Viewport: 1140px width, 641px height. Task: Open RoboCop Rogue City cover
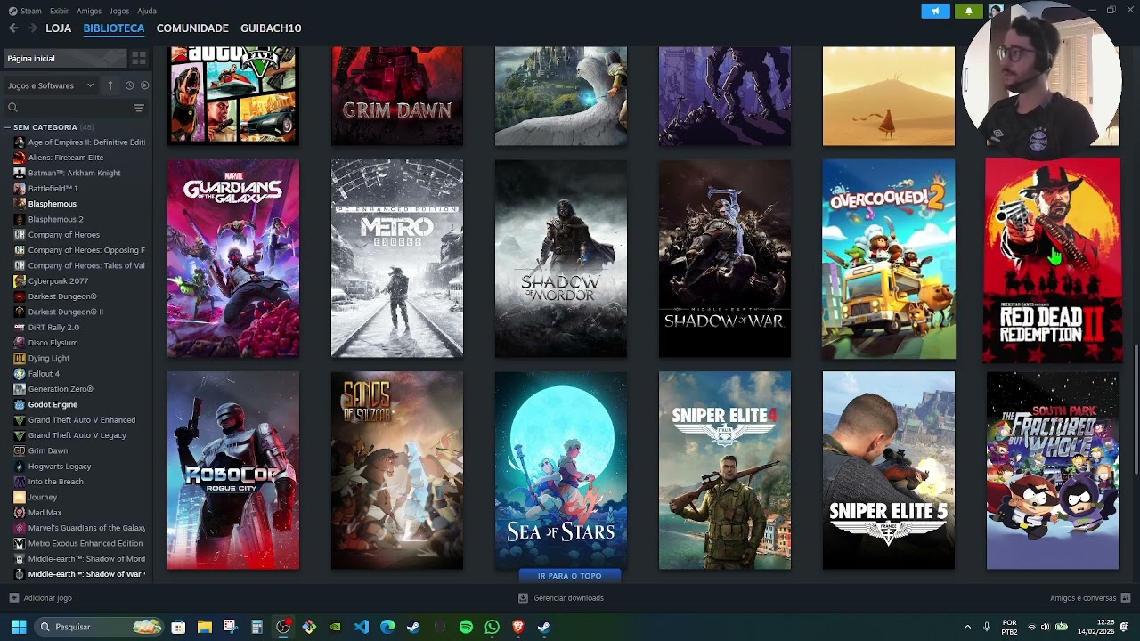[x=233, y=471]
